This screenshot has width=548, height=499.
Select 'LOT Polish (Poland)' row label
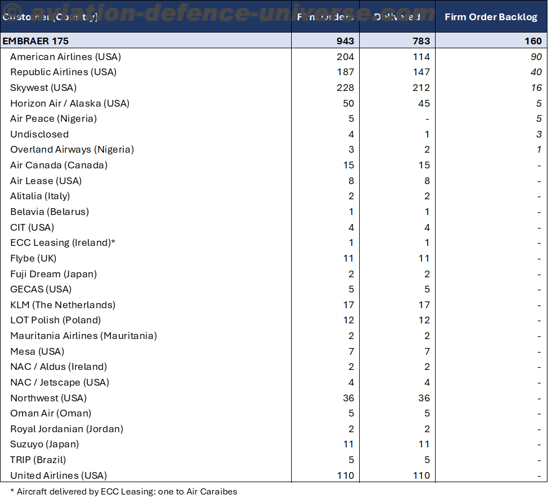[56, 321]
